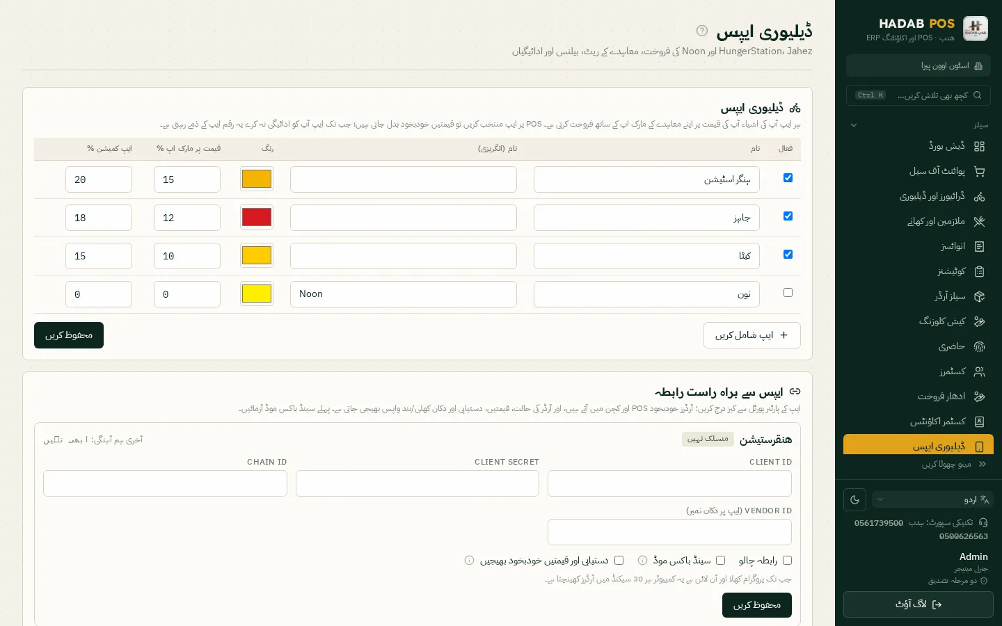Click the VENDOR ID input field

669,532
